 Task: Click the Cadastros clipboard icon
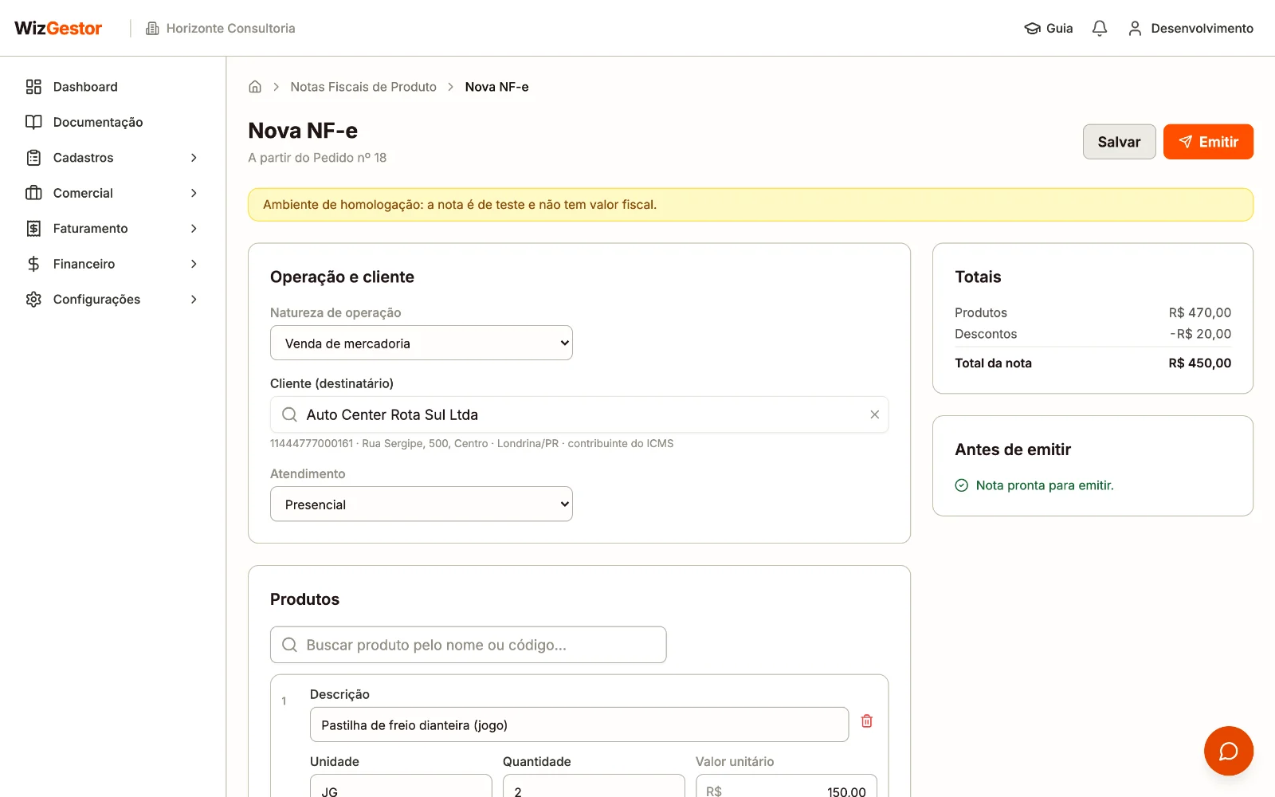point(33,158)
